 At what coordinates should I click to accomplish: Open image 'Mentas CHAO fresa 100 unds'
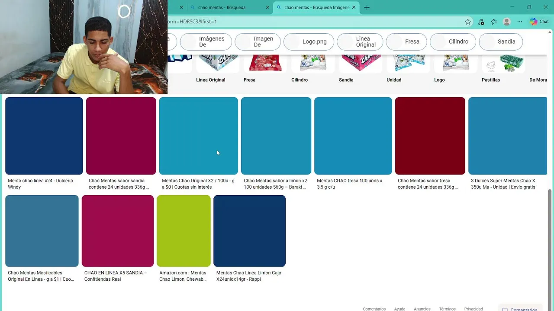click(x=353, y=136)
